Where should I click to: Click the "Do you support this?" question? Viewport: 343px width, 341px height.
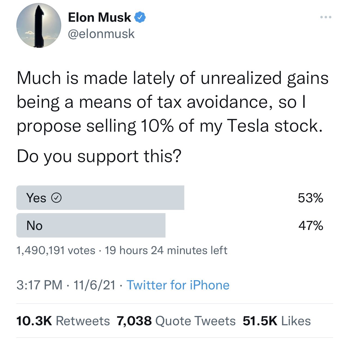pyautogui.click(x=99, y=157)
